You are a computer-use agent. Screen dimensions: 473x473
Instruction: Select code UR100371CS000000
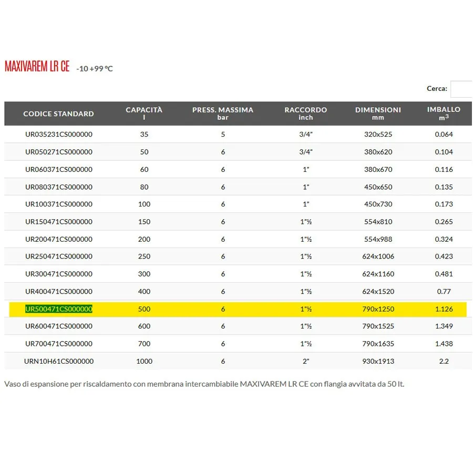59,204
